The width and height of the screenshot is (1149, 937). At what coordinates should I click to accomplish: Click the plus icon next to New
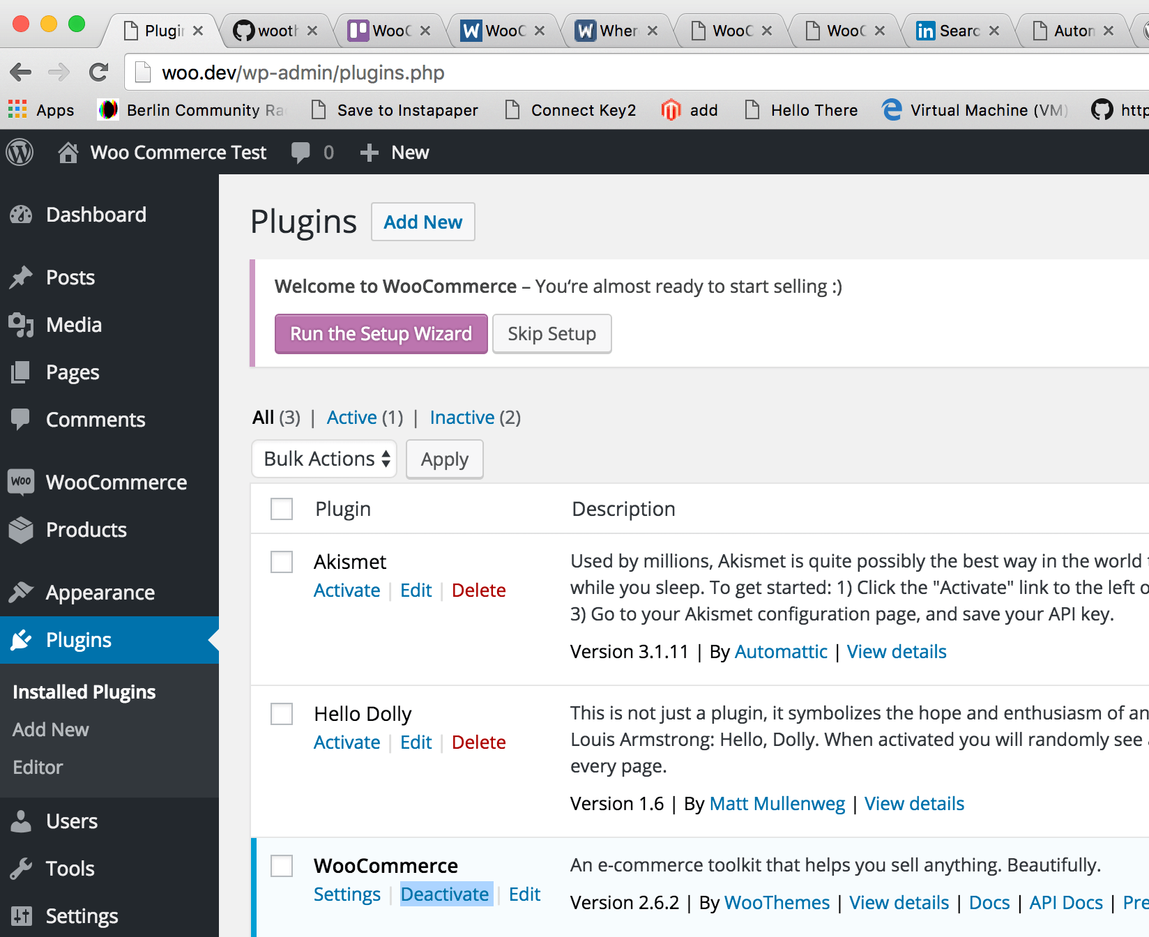point(369,152)
